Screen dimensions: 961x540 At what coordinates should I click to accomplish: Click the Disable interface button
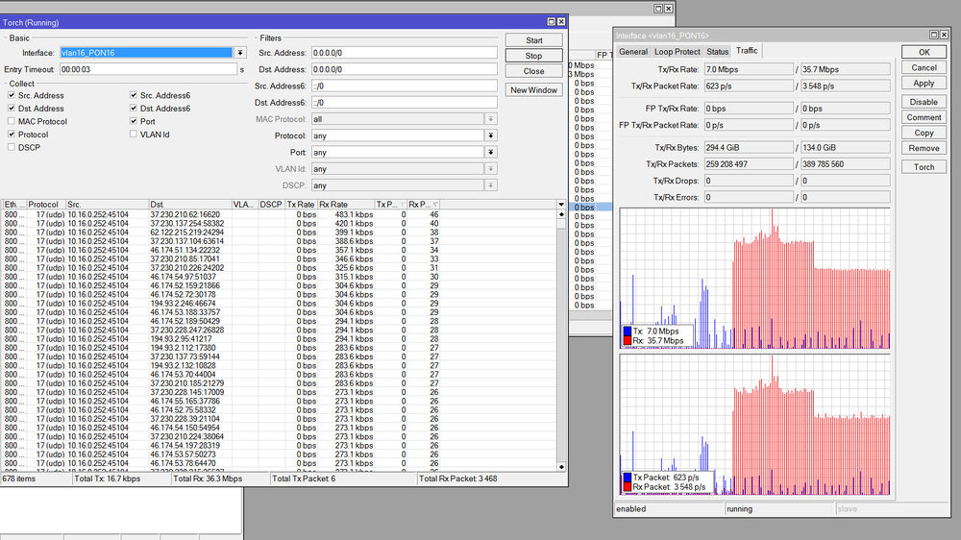tap(924, 101)
